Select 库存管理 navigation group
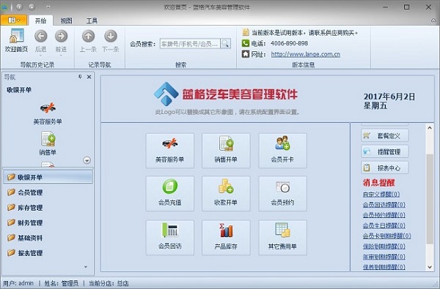This screenshot has height=289, width=440. point(48,208)
